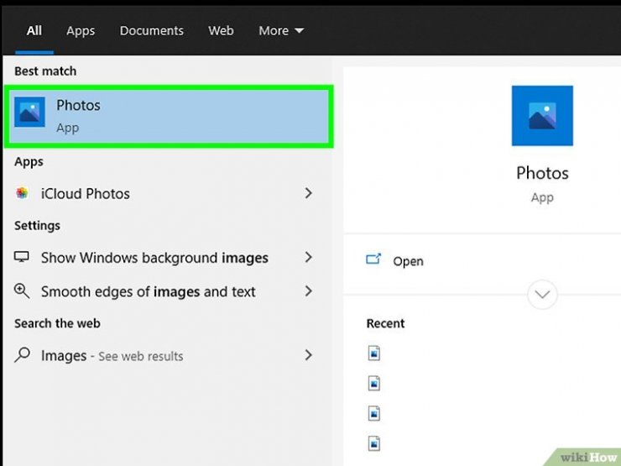Viewport: 621px width, 466px height.
Task: Open the Photos app best match
Action: click(169, 117)
